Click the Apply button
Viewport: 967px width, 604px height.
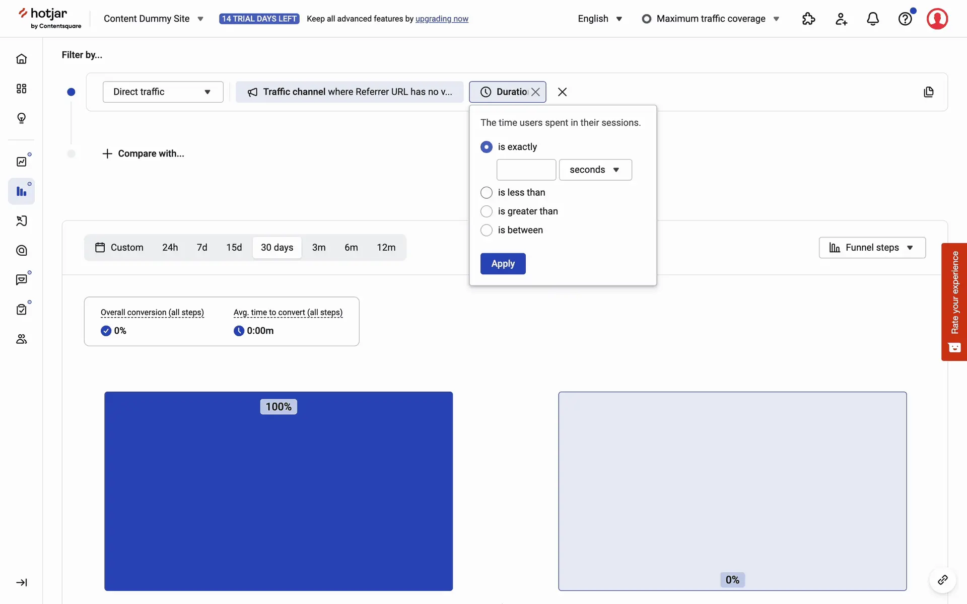(x=503, y=264)
